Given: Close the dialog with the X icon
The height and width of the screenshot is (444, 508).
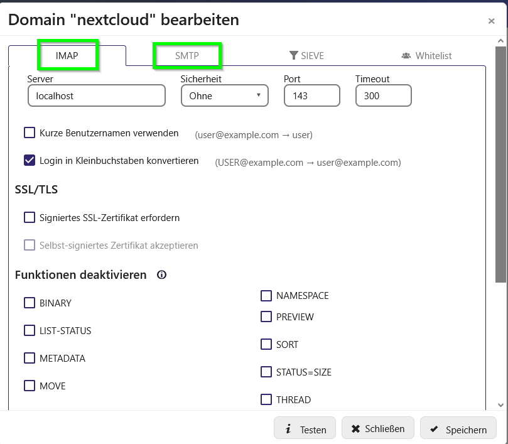Looking at the screenshot, I should click(x=491, y=21).
